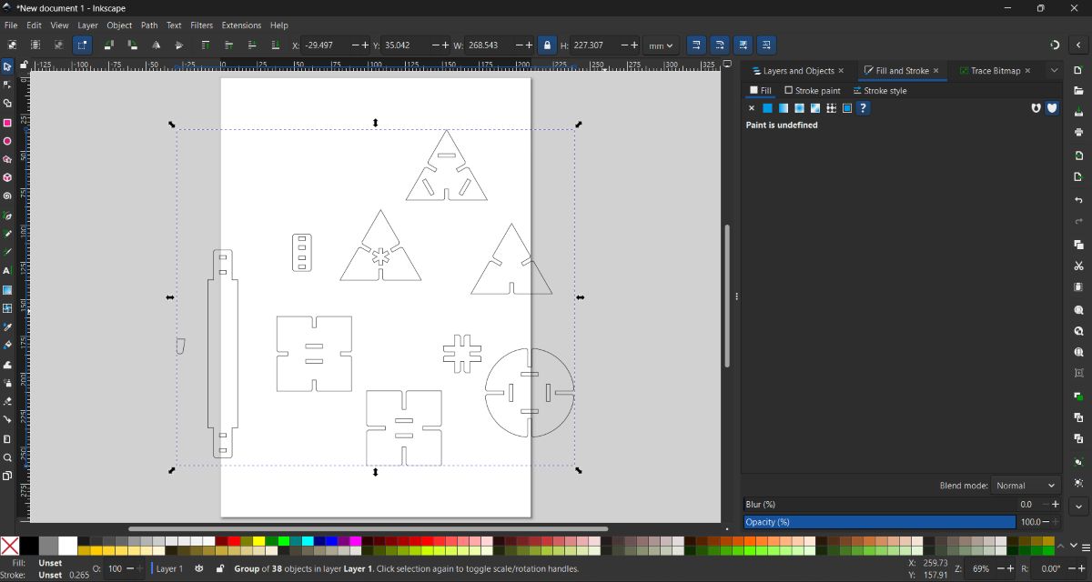Activate the Zoom tool
The height and width of the screenshot is (582, 1092).
click(7, 458)
